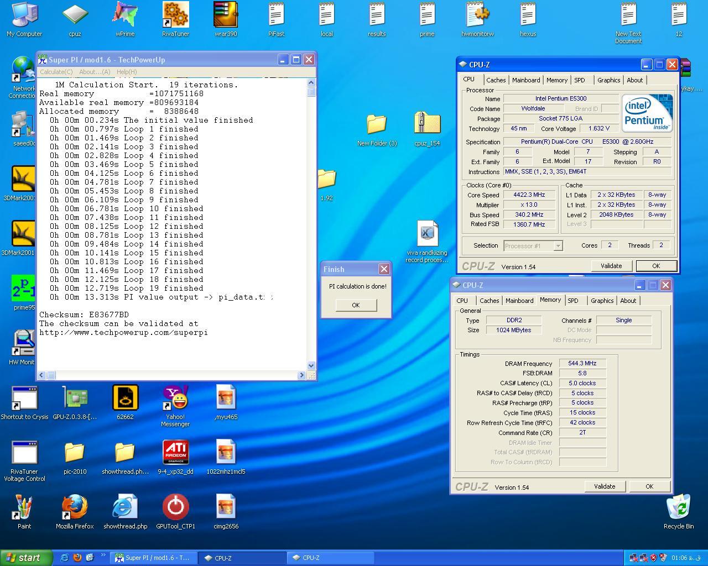Open Mozilla Firefox desktop shortcut
The image size is (708, 566).
[x=75, y=512]
